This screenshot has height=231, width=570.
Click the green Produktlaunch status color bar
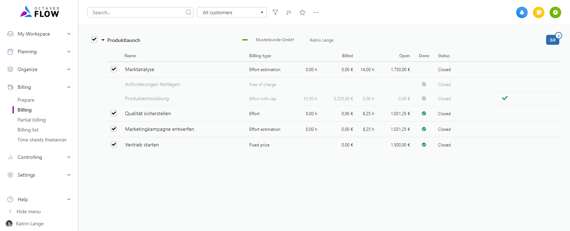tap(245, 40)
